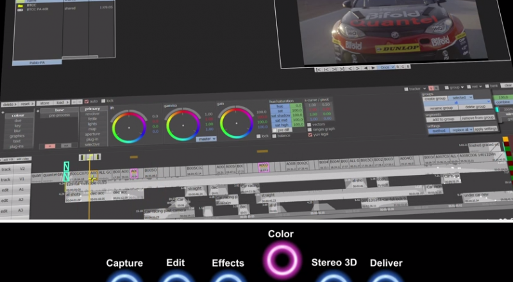513x282 pixels.
Task: Expand the Once playback mode dropdown
Action: [385, 67]
